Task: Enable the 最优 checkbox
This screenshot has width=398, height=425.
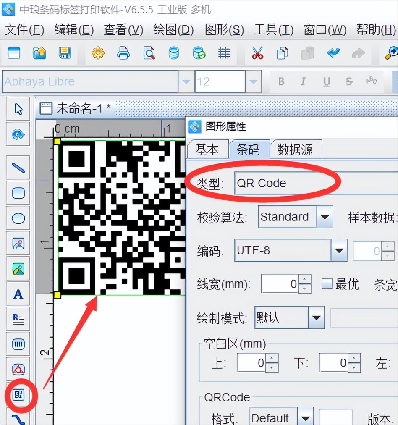Action: pos(327,284)
